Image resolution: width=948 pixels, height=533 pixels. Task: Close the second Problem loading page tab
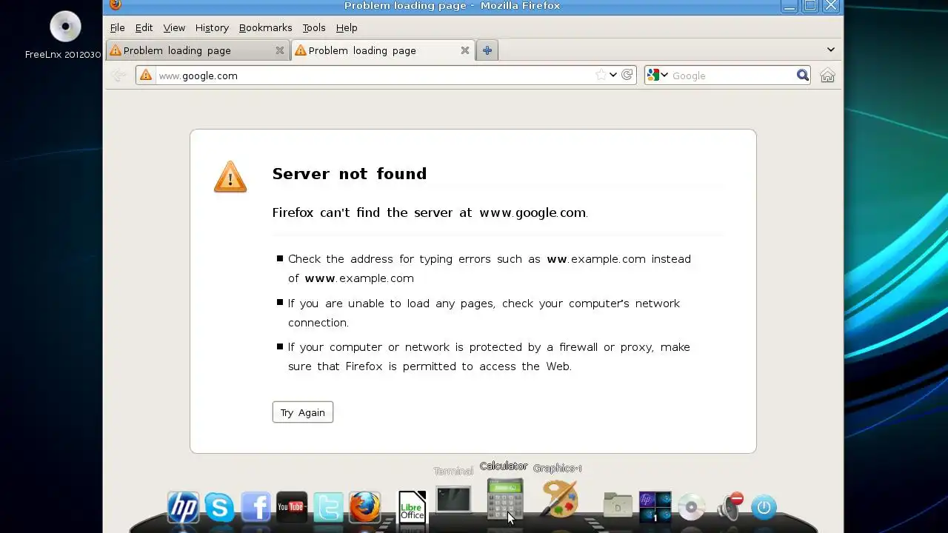[x=464, y=50]
